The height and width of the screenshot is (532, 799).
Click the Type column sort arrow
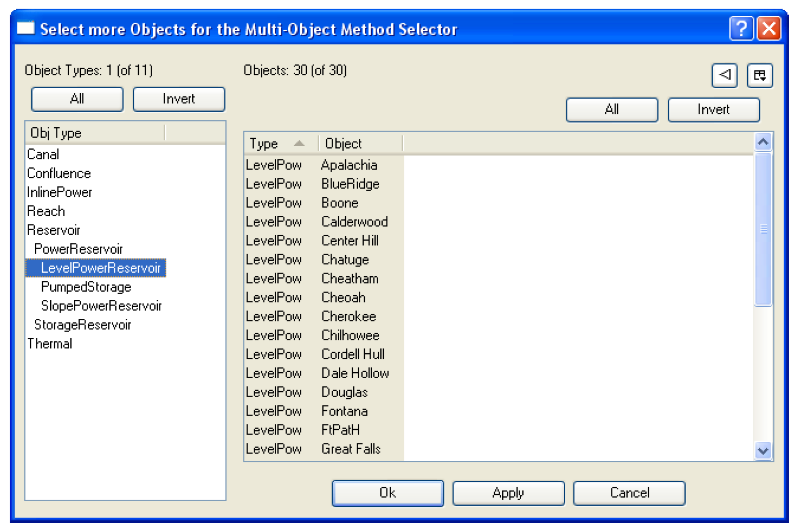pos(299,144)
